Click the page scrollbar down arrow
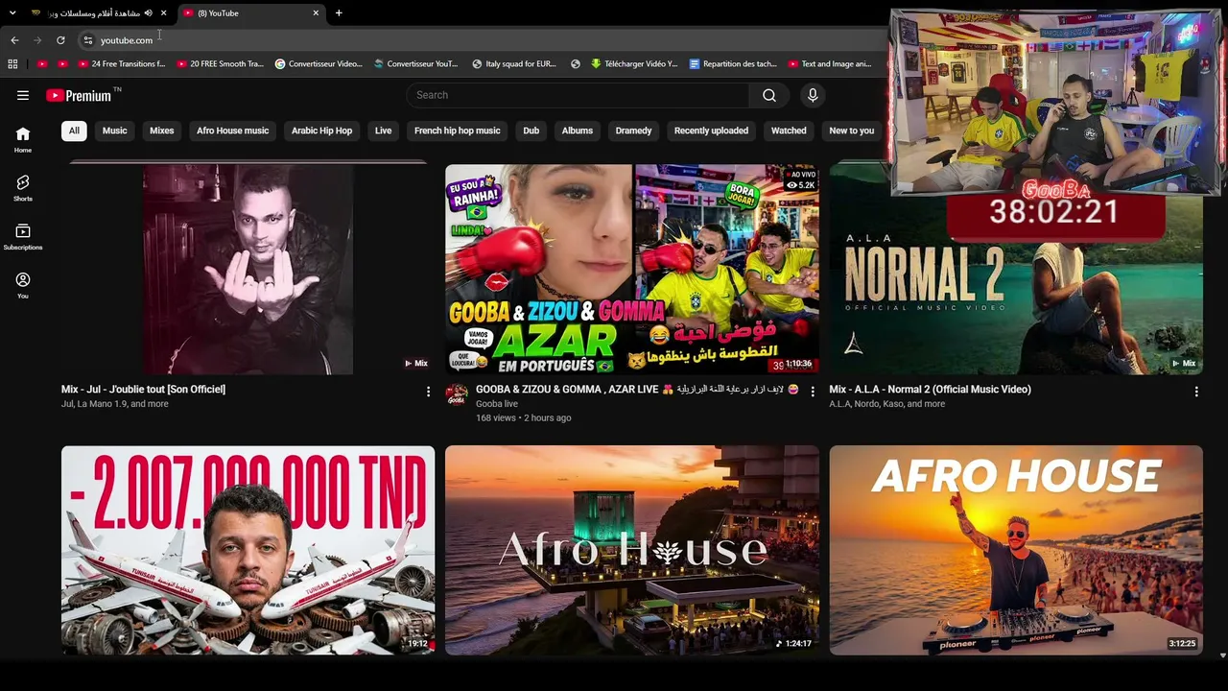 1222,655
